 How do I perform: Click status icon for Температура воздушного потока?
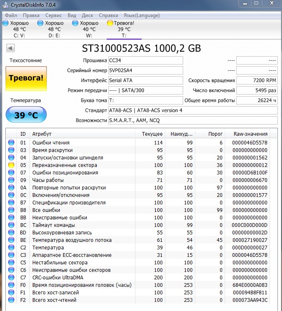tap(11, 240)
